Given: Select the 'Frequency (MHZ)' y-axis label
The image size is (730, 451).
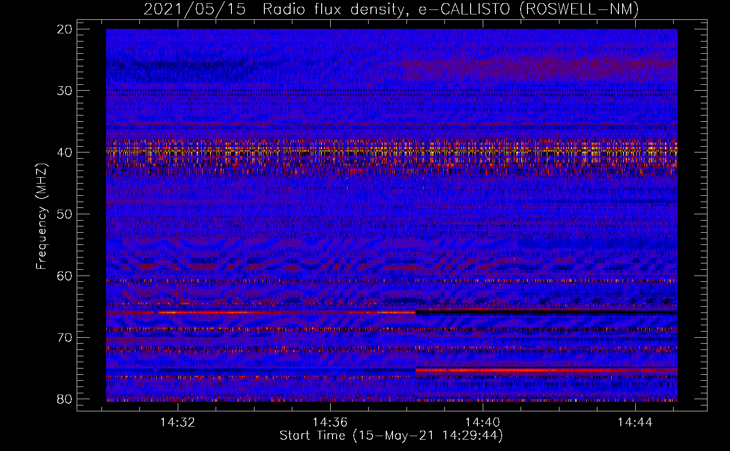Looking at the screenshot, I should [x=41, y=216].
